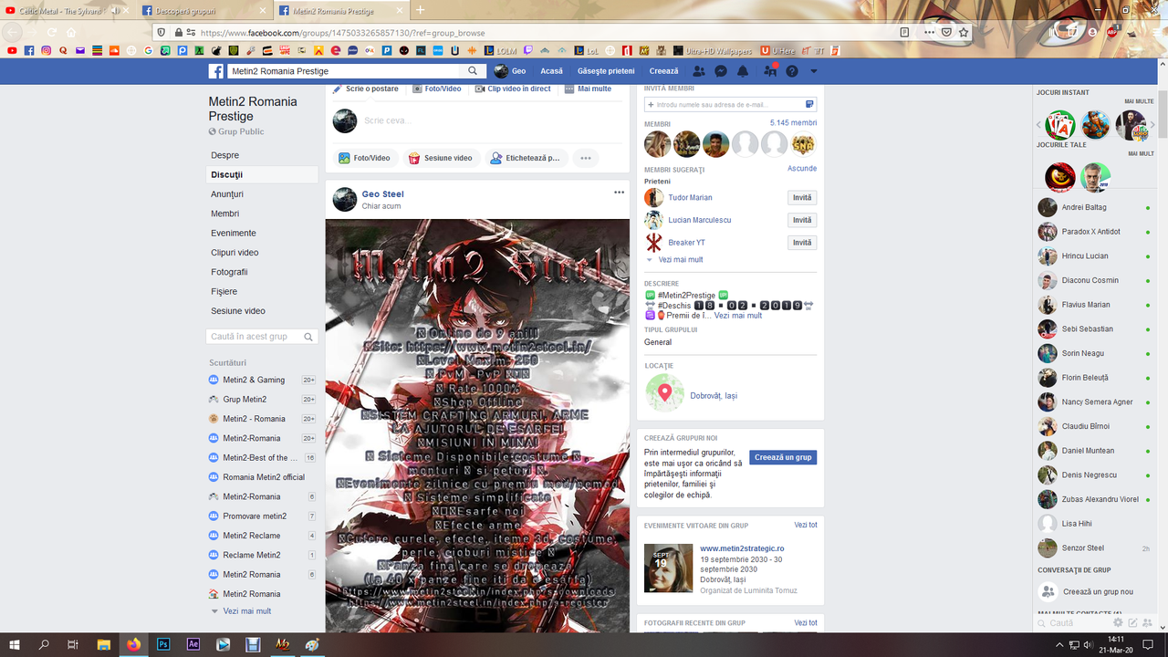The height and width of the screenshot is (657, 1168).
Task: Click the Windows Start button
Action: (x=15, y=644)
